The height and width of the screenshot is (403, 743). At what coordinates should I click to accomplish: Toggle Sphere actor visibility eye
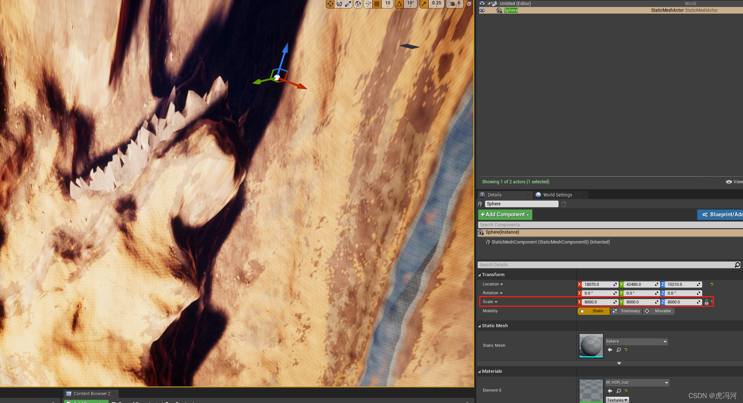coord(482,10)
